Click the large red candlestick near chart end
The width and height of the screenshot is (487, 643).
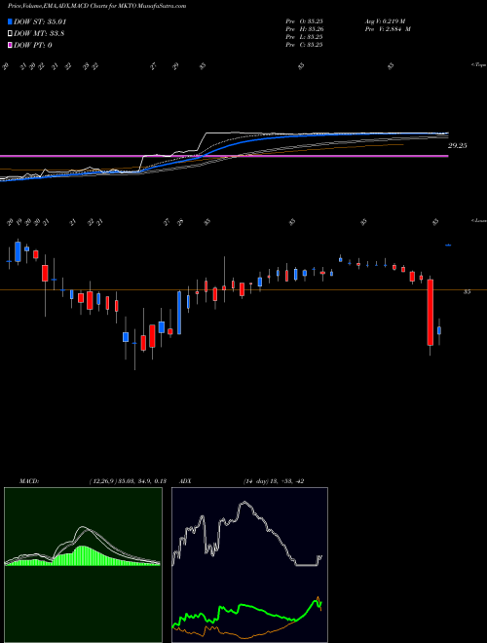point(430,313)
